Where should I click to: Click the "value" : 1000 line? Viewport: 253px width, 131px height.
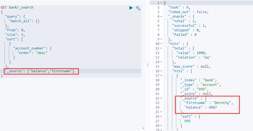191,53
